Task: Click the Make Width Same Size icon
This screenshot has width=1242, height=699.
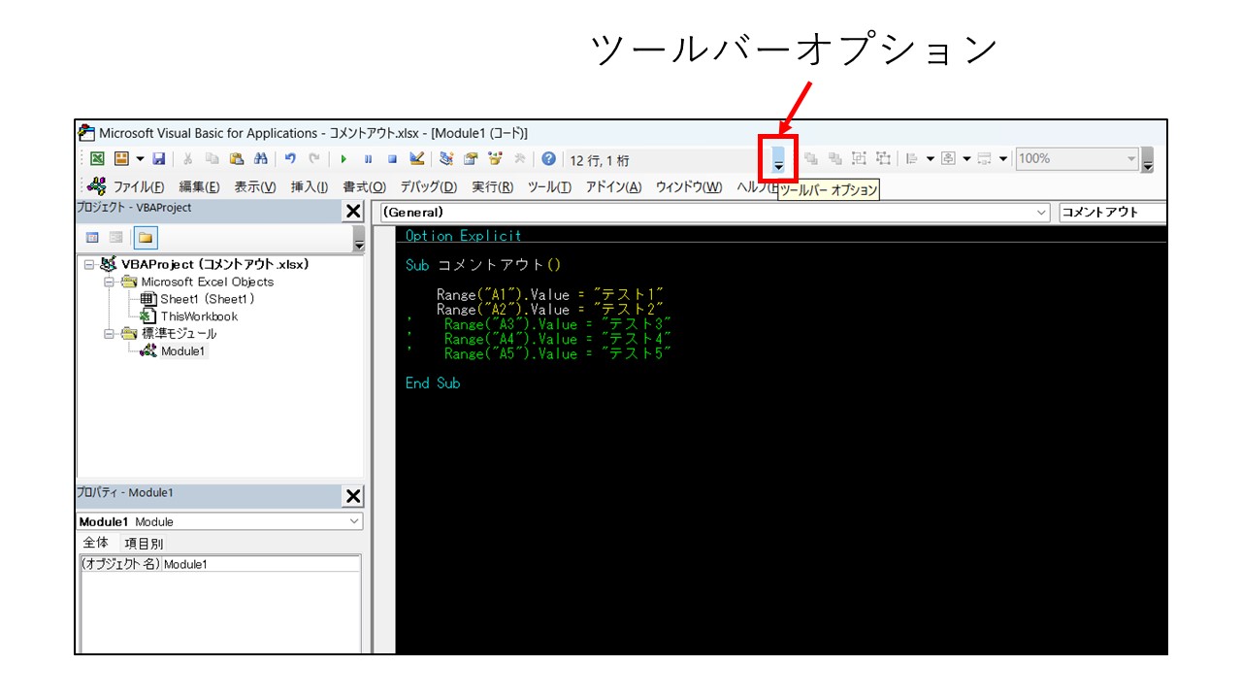Action: pyautogui.click(x=985, y=158)
